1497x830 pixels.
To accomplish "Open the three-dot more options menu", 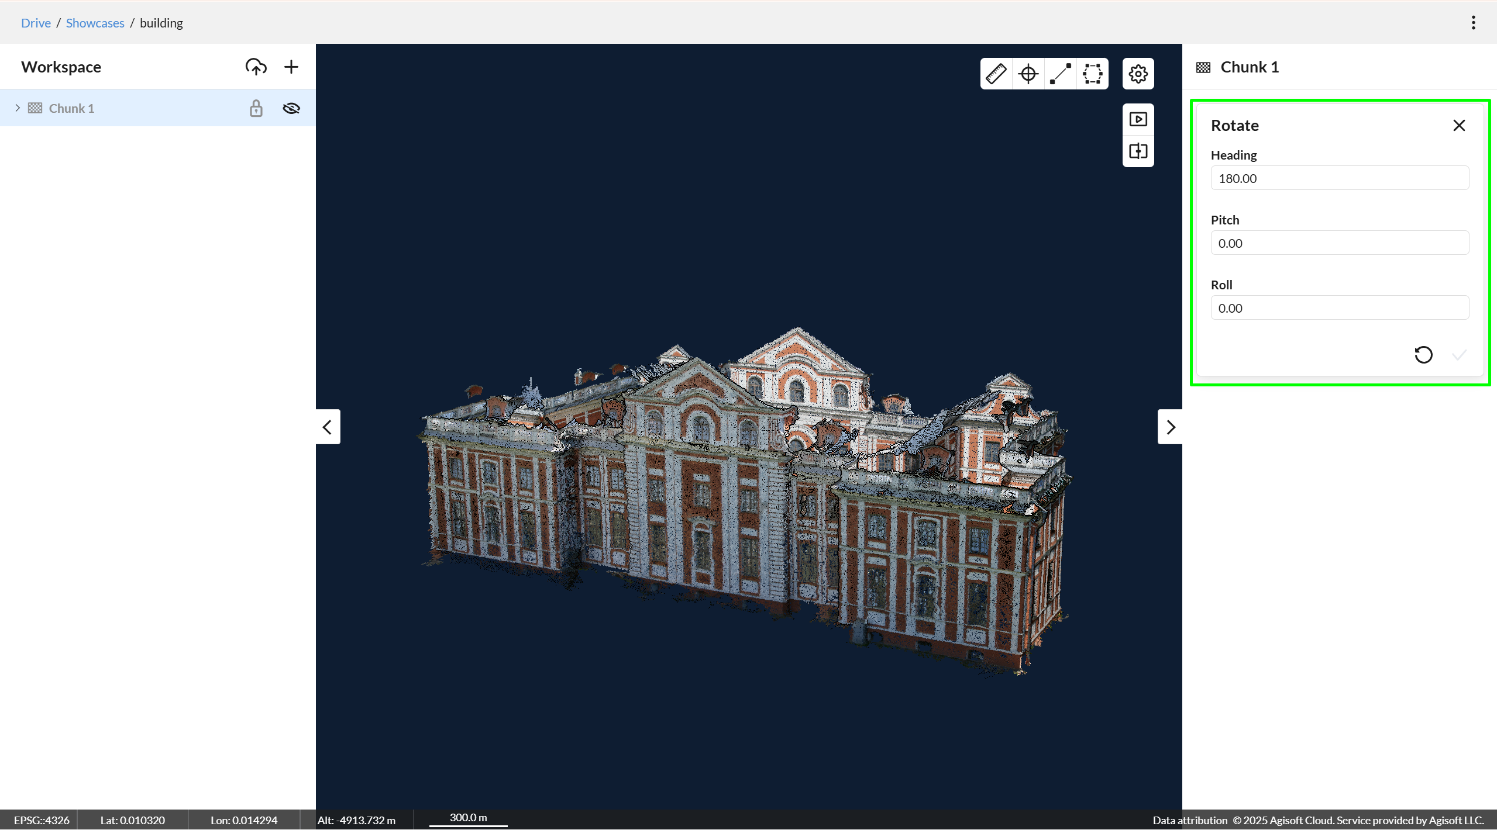I will (1473, 23).
